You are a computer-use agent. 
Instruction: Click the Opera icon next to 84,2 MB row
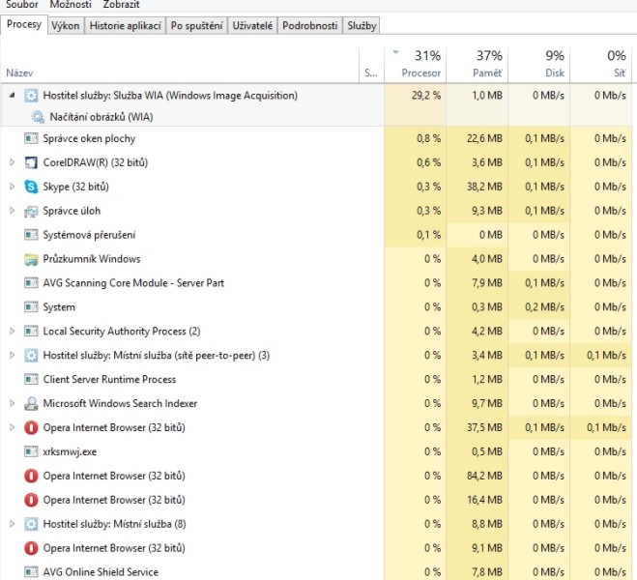(31, 476)
